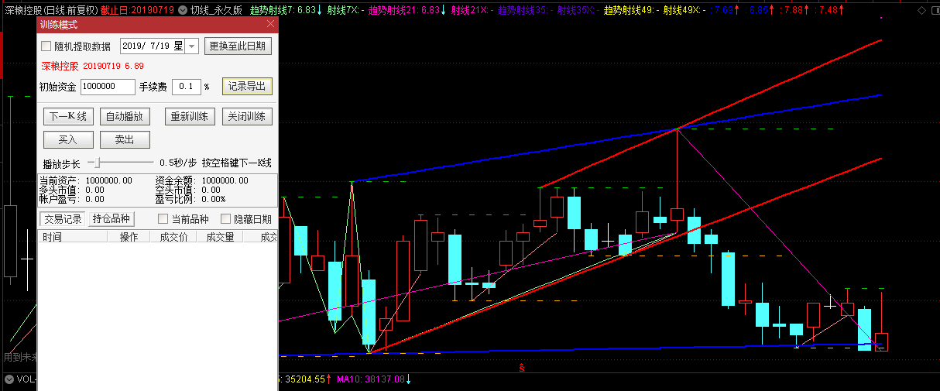The height and width of the screenshot is (391, 940).
Task: Toggle 随机提取数据 checkbox
Action: click(x=46, y=46)
